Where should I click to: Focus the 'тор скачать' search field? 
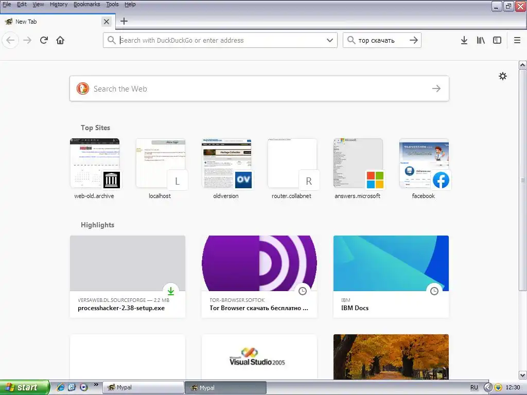point(382,40)
